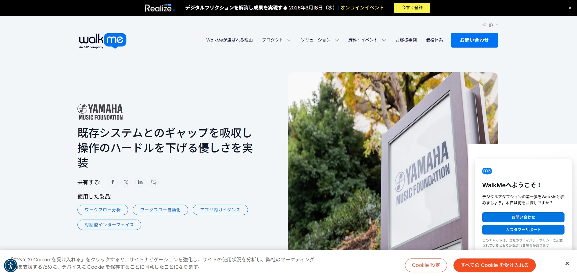Share the article via LinkedIn
The width and height of the screenshot is (577, 276).
[x=140, y=182]
